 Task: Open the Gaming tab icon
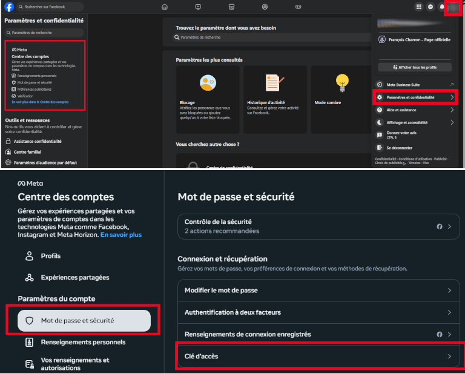coord(298,7)
